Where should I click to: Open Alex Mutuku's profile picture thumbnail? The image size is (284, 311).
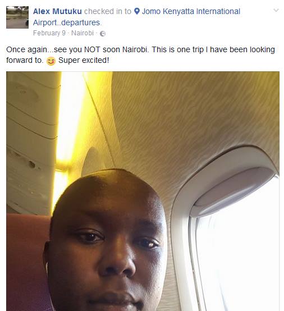point(17,17)
